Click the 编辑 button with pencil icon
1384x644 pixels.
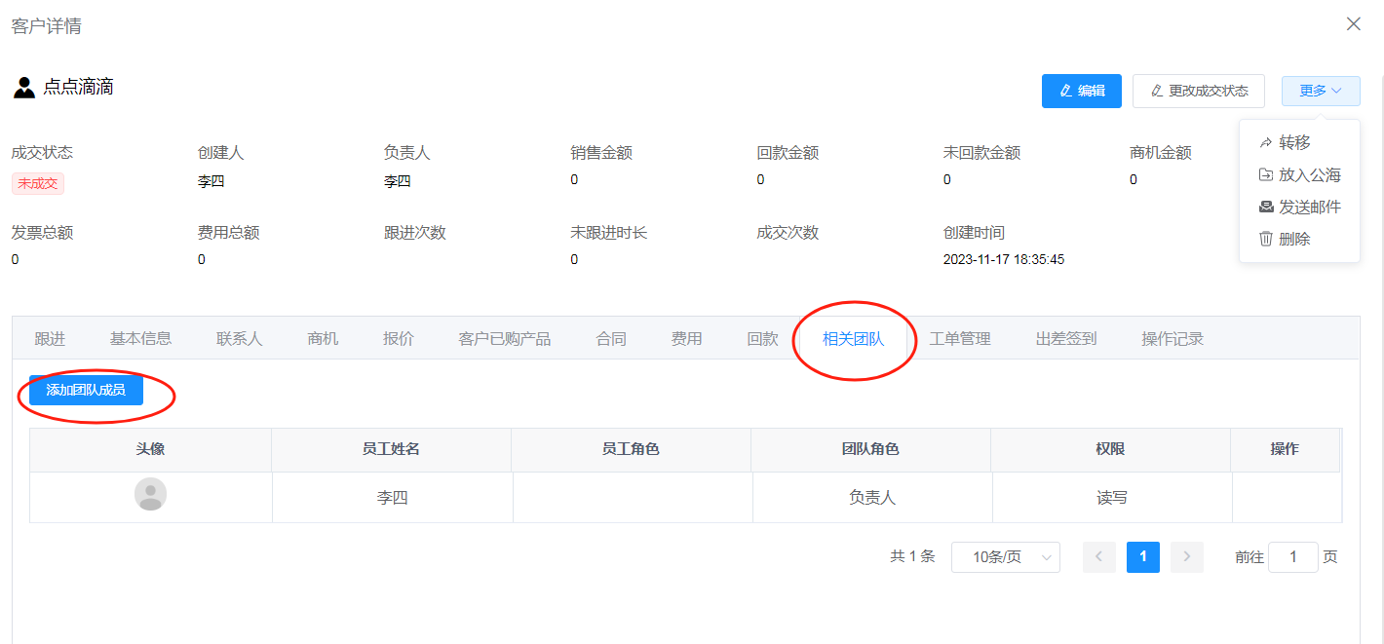point(1081,91)
